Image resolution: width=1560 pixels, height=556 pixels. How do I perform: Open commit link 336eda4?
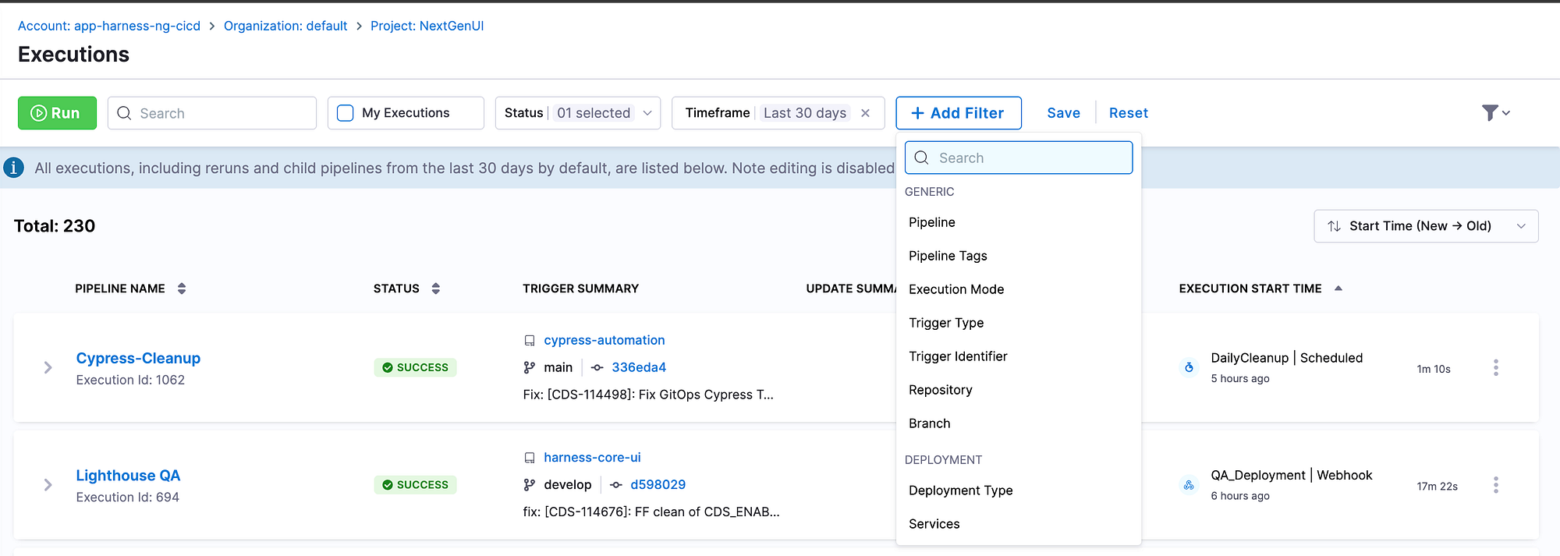click(x=639, y=367)
